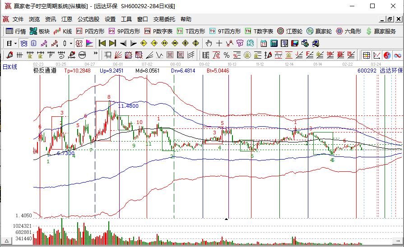Open the 赢家轮 wheel tool
This screenshot has width=404, height=247.
point(319,32)
